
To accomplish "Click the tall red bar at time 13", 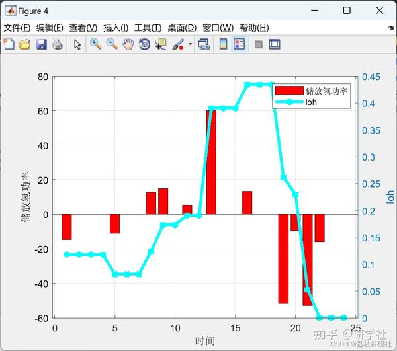I will (211, 163).
